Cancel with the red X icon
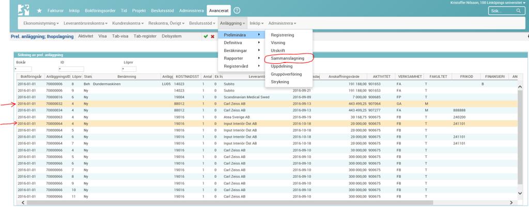The width and height of the screenshot is (529, 210). pyautogui.click(x=212, y=37)
